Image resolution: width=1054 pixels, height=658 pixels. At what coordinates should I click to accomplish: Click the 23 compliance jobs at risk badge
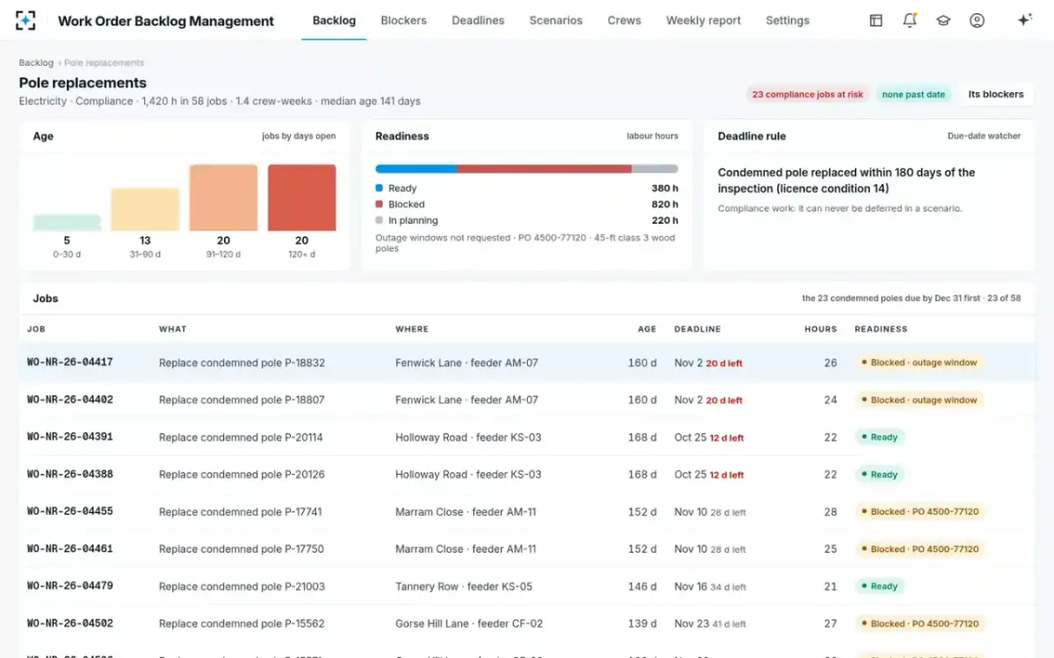pos(807,94)
